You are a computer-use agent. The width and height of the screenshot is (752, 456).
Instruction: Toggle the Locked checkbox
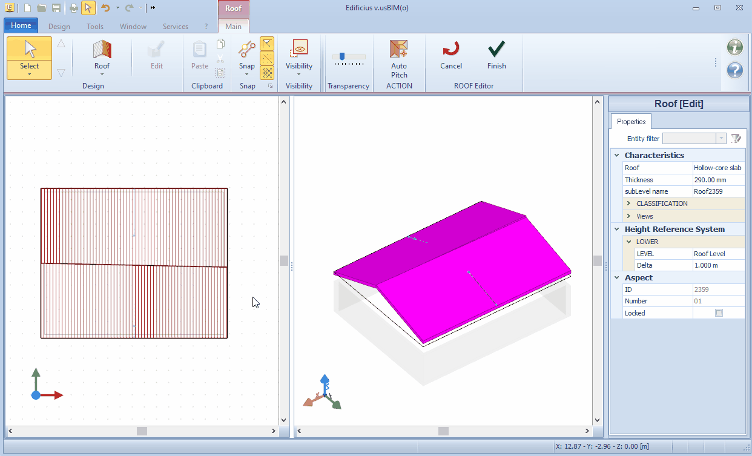719,313
